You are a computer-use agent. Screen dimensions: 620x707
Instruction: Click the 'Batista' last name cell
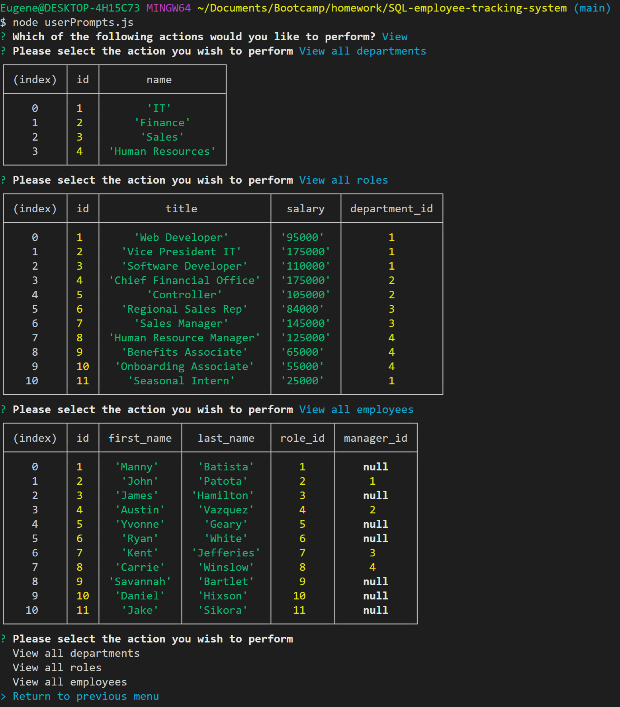[x=226, y=467]
